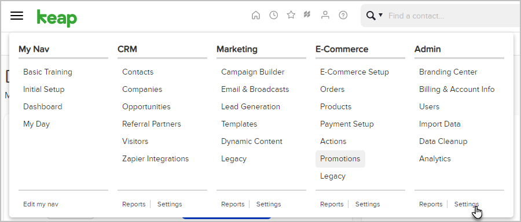Expand search type dropdown arrow

pyautogui.click(x=381, y=15)
